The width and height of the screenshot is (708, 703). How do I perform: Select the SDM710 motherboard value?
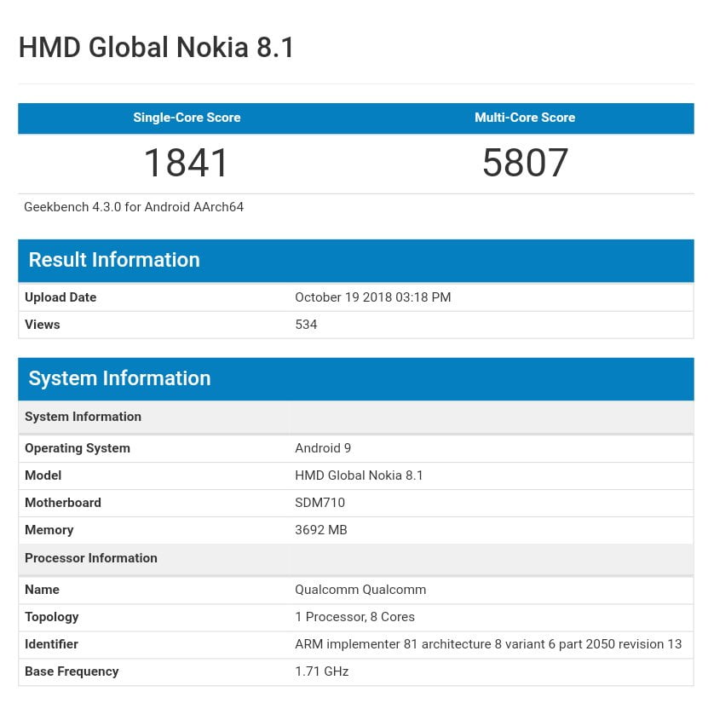pos(319,503)
